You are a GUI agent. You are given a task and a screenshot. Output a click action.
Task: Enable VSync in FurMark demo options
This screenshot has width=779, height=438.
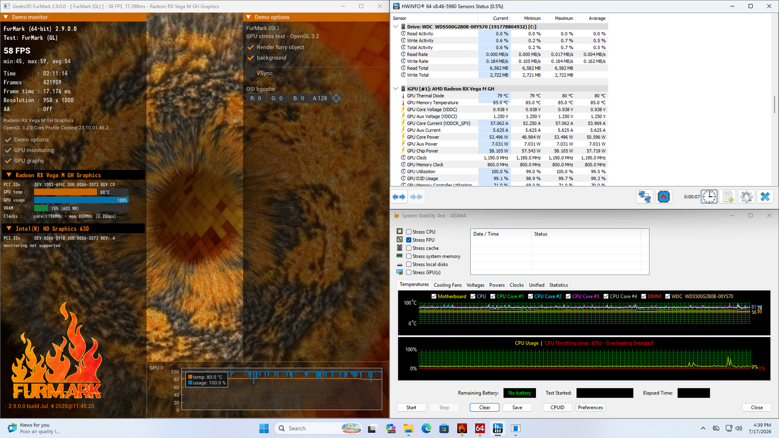click(251, 73)
